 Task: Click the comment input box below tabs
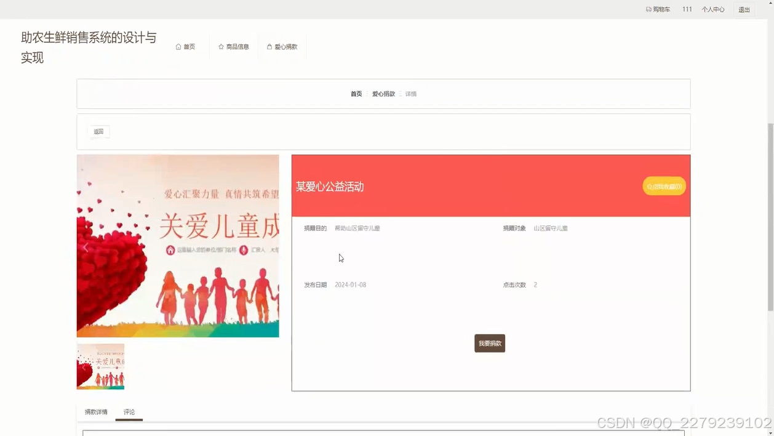pyautogui.click(x=383, y=433)
